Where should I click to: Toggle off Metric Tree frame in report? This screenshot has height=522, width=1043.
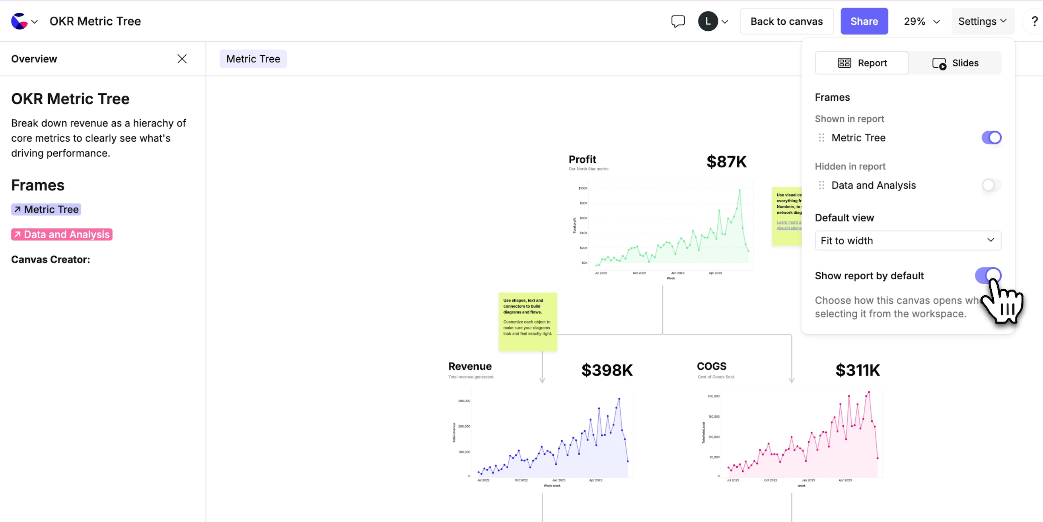(991, 138)
